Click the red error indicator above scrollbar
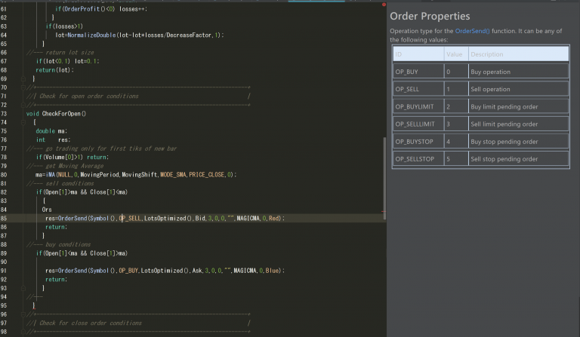Screen dimensions: 580x337 pyautogui.click(x=384, y=4)
